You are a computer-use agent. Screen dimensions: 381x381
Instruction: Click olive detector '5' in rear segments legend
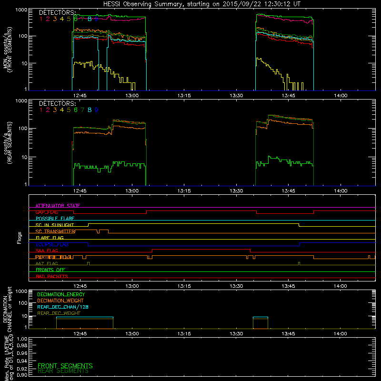point(69,110)
